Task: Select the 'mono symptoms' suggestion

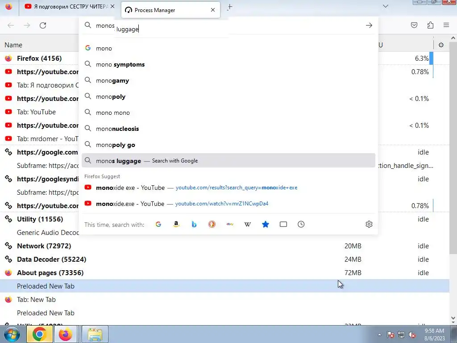Action: (228, 64)
